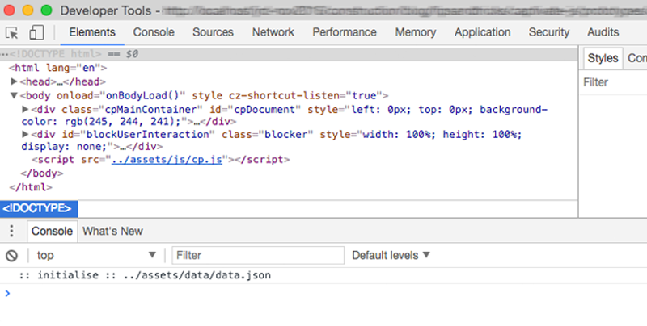Go to the Memory tab
The image size is (647, 326).
click(x=416, y=32)
